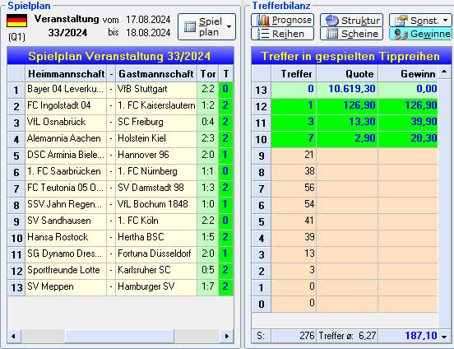This screenshot has width=454, height=349.
Task: Expand the Spielplan button dropdown arrow
Action: coord(229,26)
